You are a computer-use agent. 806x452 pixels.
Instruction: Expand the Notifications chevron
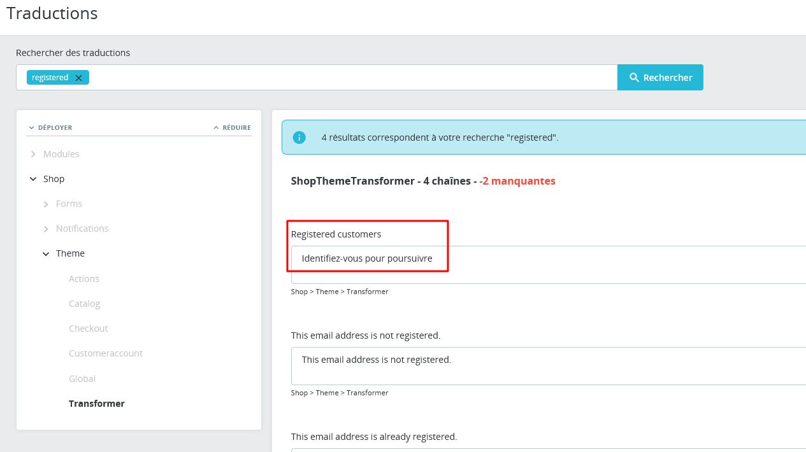click(x=46, y=229)
